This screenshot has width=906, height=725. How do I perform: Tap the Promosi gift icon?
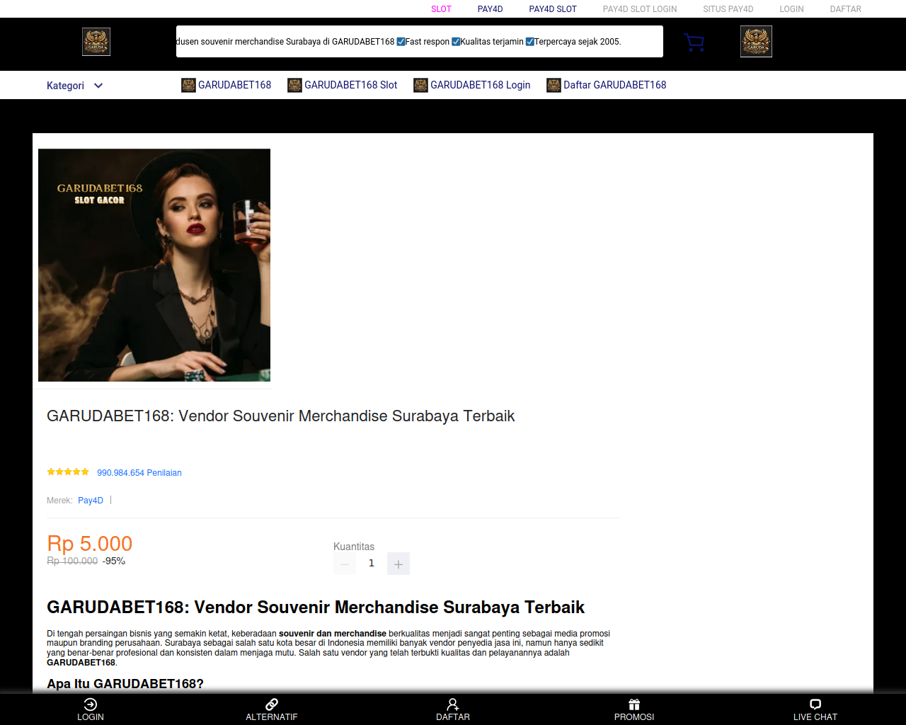point(634,704)
